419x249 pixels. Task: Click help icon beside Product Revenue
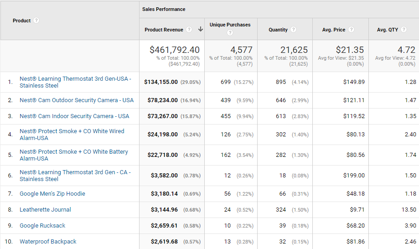(x=189, y=29)
